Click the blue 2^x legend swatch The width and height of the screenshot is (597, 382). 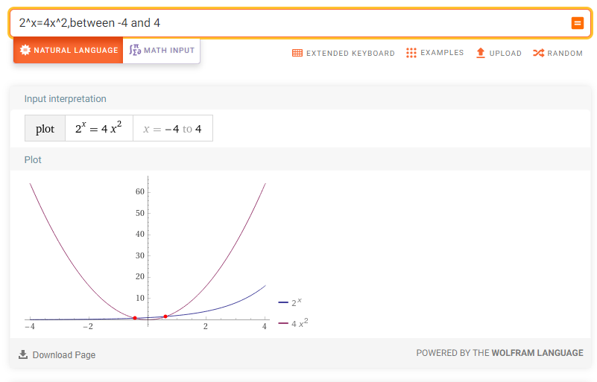283,302
